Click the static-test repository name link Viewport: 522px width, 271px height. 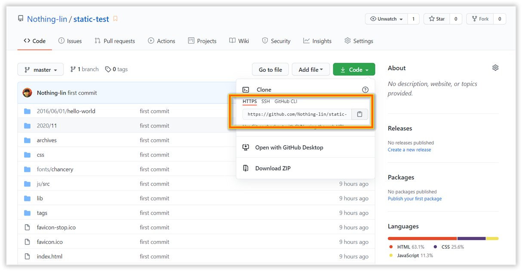coord(92,19)
